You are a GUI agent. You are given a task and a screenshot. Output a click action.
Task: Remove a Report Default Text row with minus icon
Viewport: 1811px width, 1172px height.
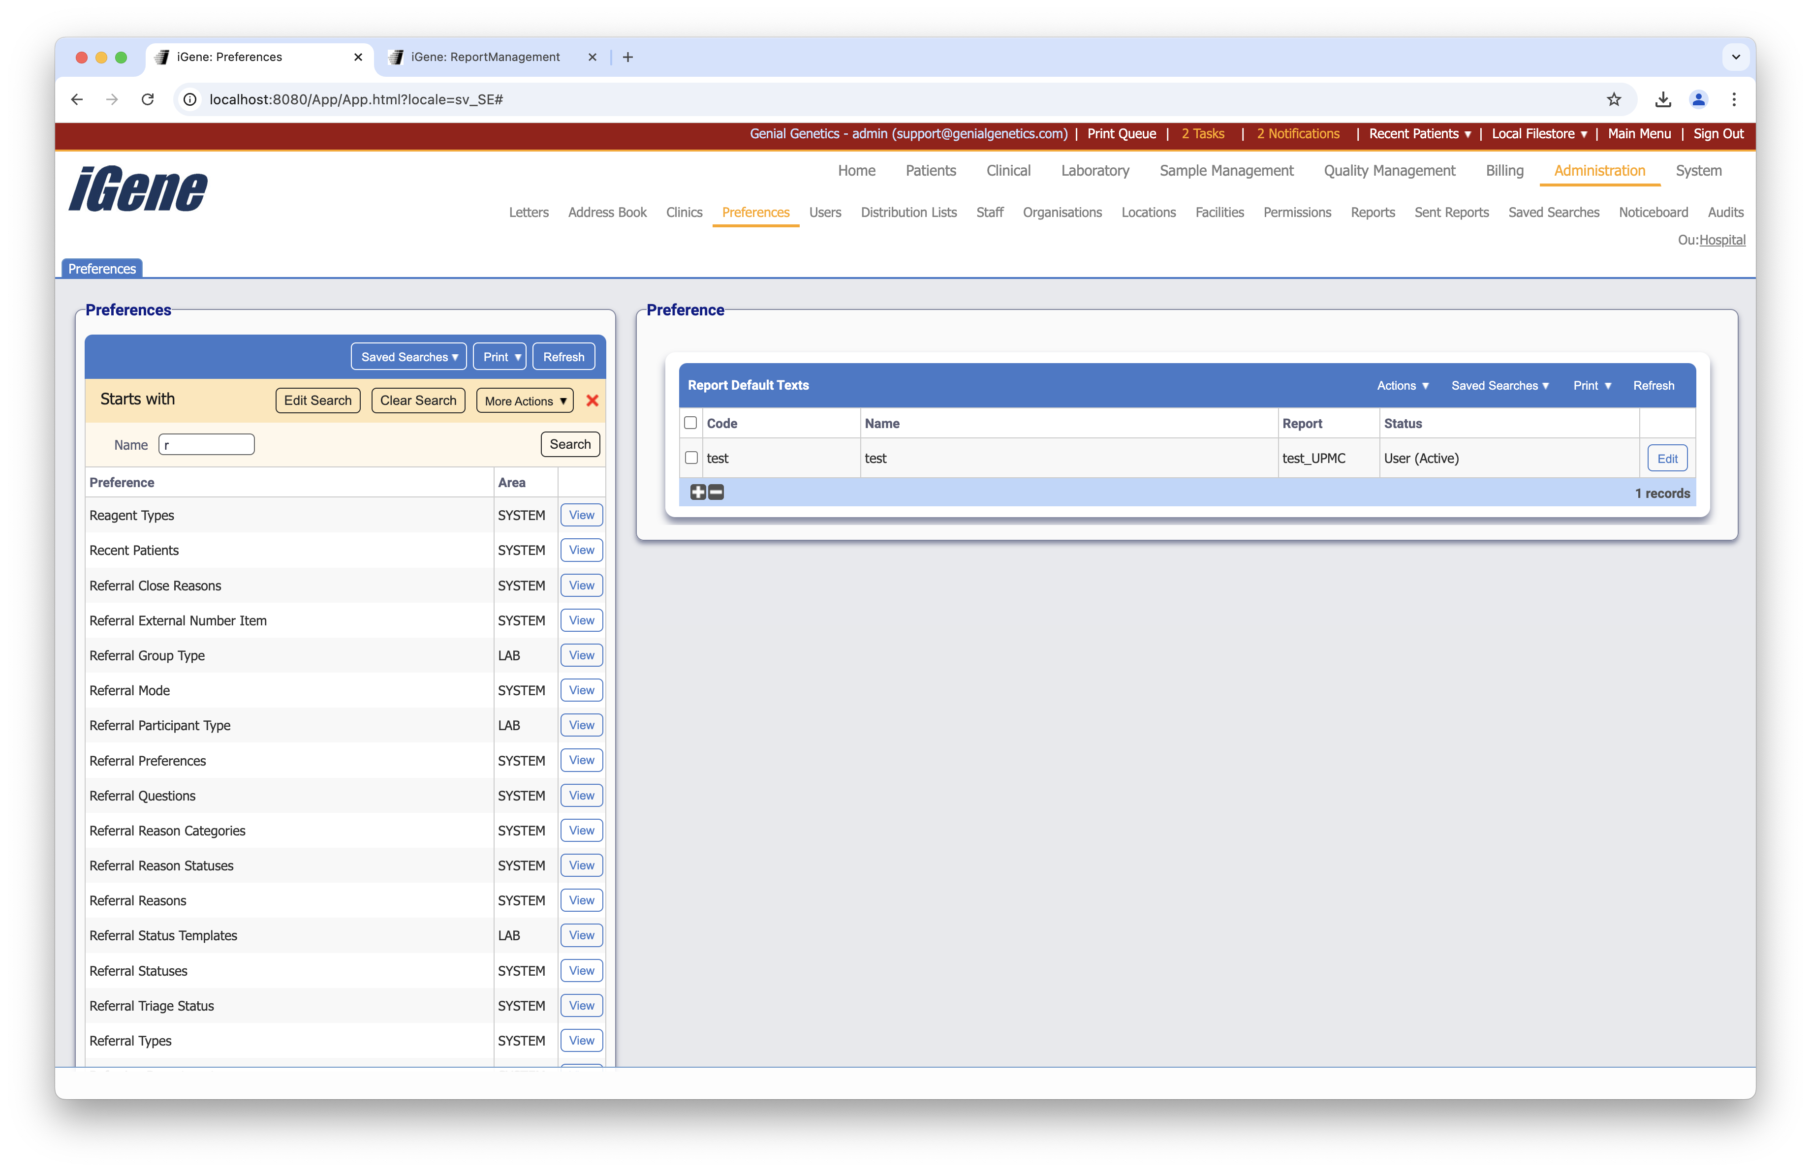point(715,492)
